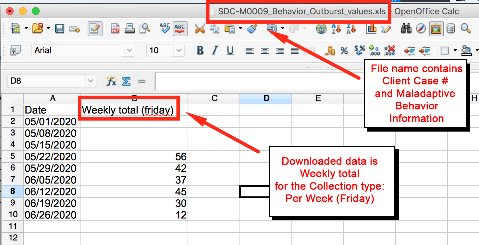Open the background color fill bucket
This screenshot has width=479, height=245.
pos(466,51)
